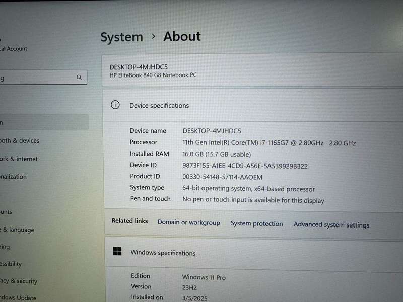This screenshot has height=302, width=403.
Task: Click the Windows 11 Pro value
Action: [204, 277]
